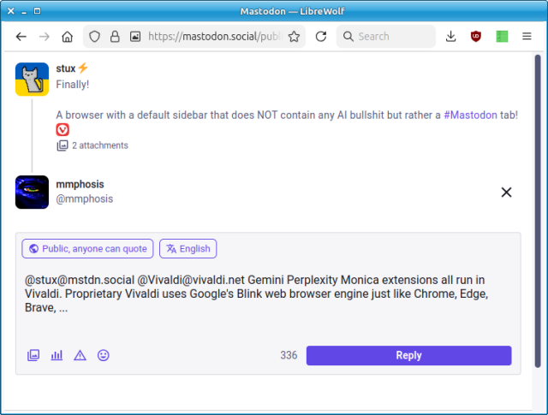Screen dimensions: 548x415
Task: Click the 336 remaining characters counter
Action: (289, 355)
